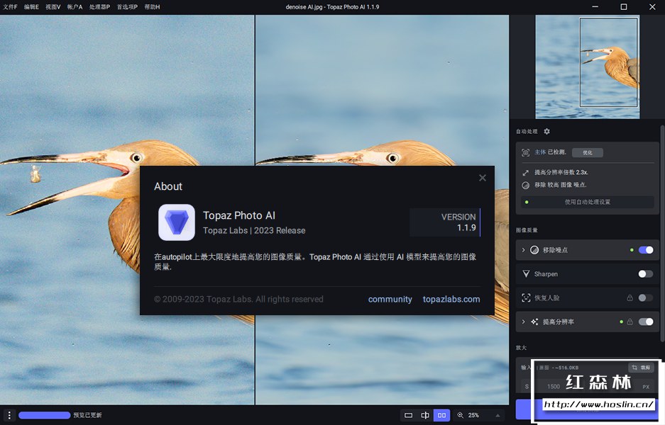Click the right panel scrollbar
This screenshot has width=665, height=425.
pyautogui.click(x=662, y=233)
